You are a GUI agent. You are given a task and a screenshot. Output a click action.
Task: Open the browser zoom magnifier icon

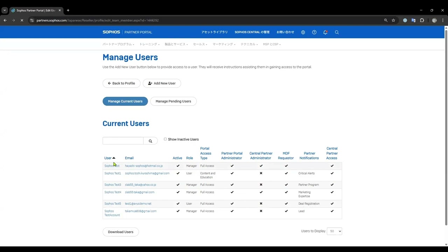pyautogui.click(x=386, y=20)
